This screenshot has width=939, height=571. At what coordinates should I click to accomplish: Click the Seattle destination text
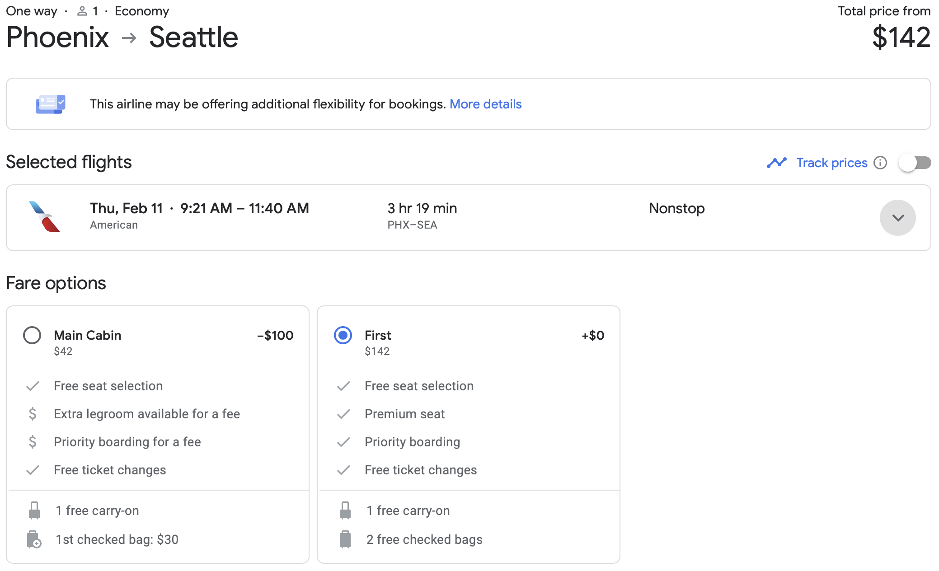194,37
